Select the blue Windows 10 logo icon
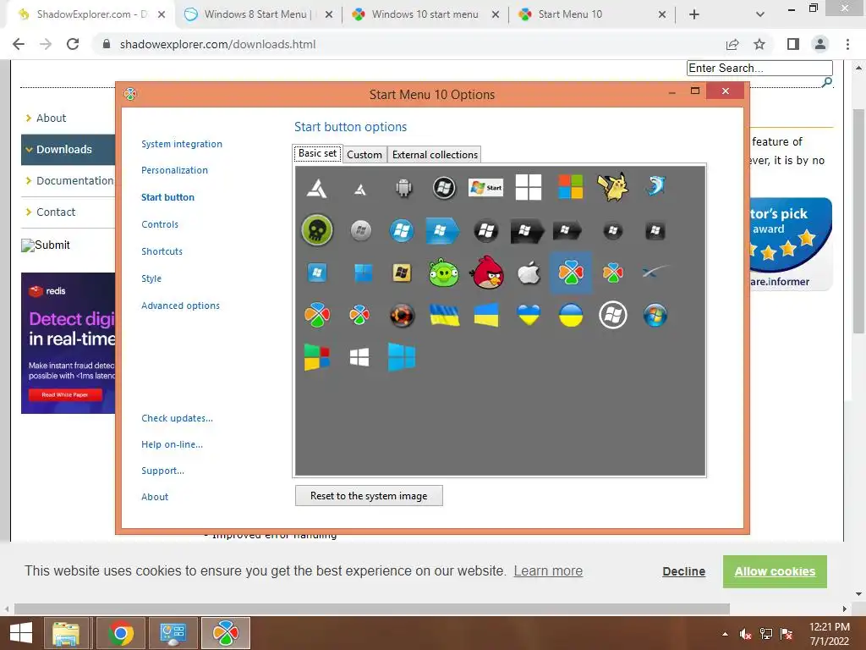866x650 pixels. tap(402, 357)
